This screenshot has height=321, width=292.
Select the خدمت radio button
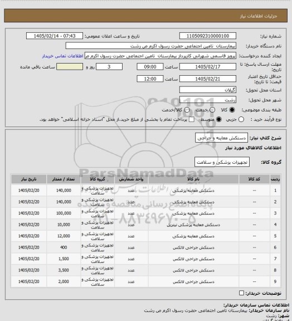pyautogui.click(x=212, y=110)
